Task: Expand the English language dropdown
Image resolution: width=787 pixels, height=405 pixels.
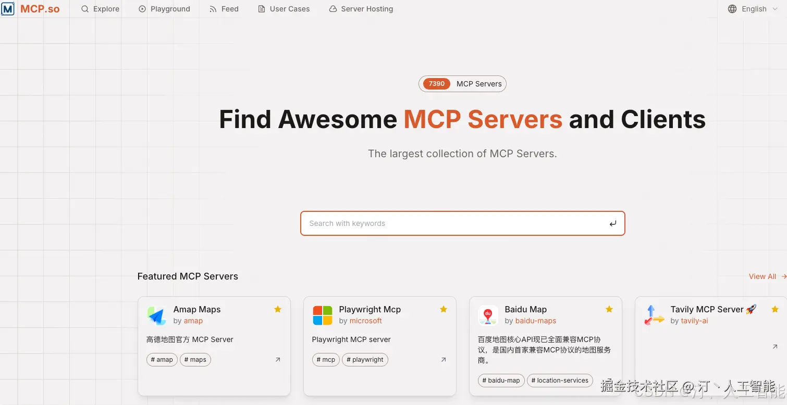Action: 753,9
